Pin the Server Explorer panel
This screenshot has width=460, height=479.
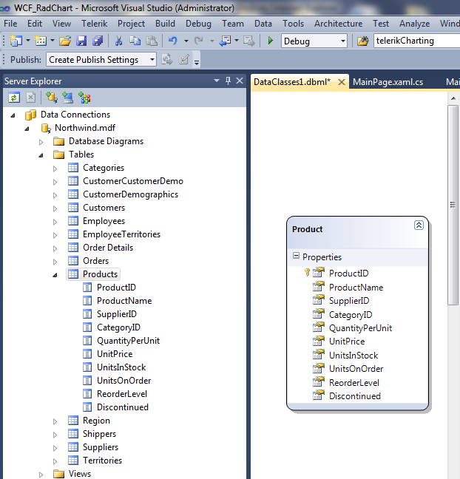[x=228, y=81]
